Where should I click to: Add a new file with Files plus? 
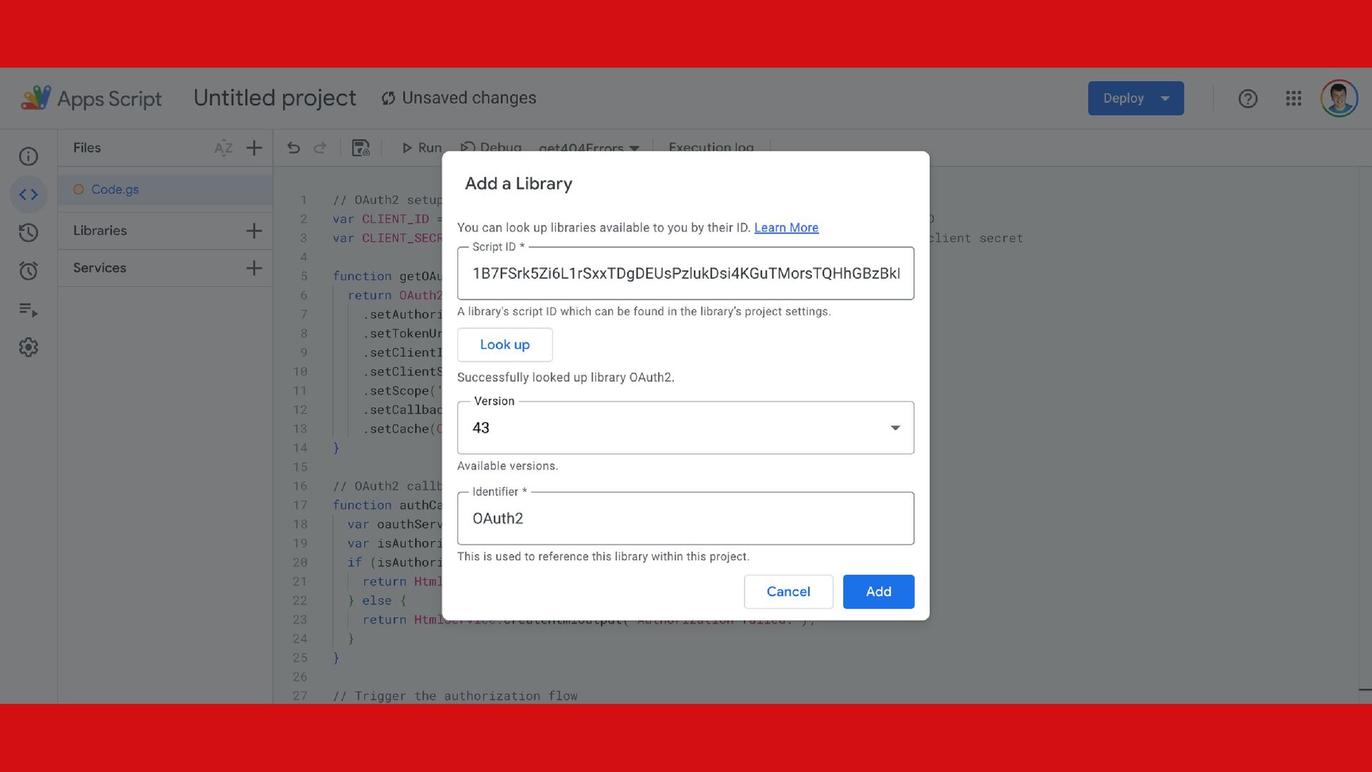point(254,148)
